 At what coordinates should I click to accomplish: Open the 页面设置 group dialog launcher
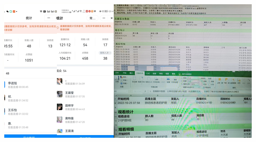coord(178,87)
